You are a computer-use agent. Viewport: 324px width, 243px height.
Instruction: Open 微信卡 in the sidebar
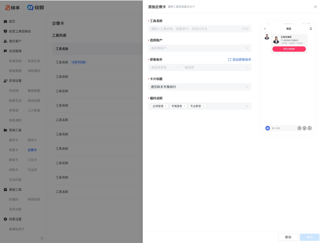14,160
